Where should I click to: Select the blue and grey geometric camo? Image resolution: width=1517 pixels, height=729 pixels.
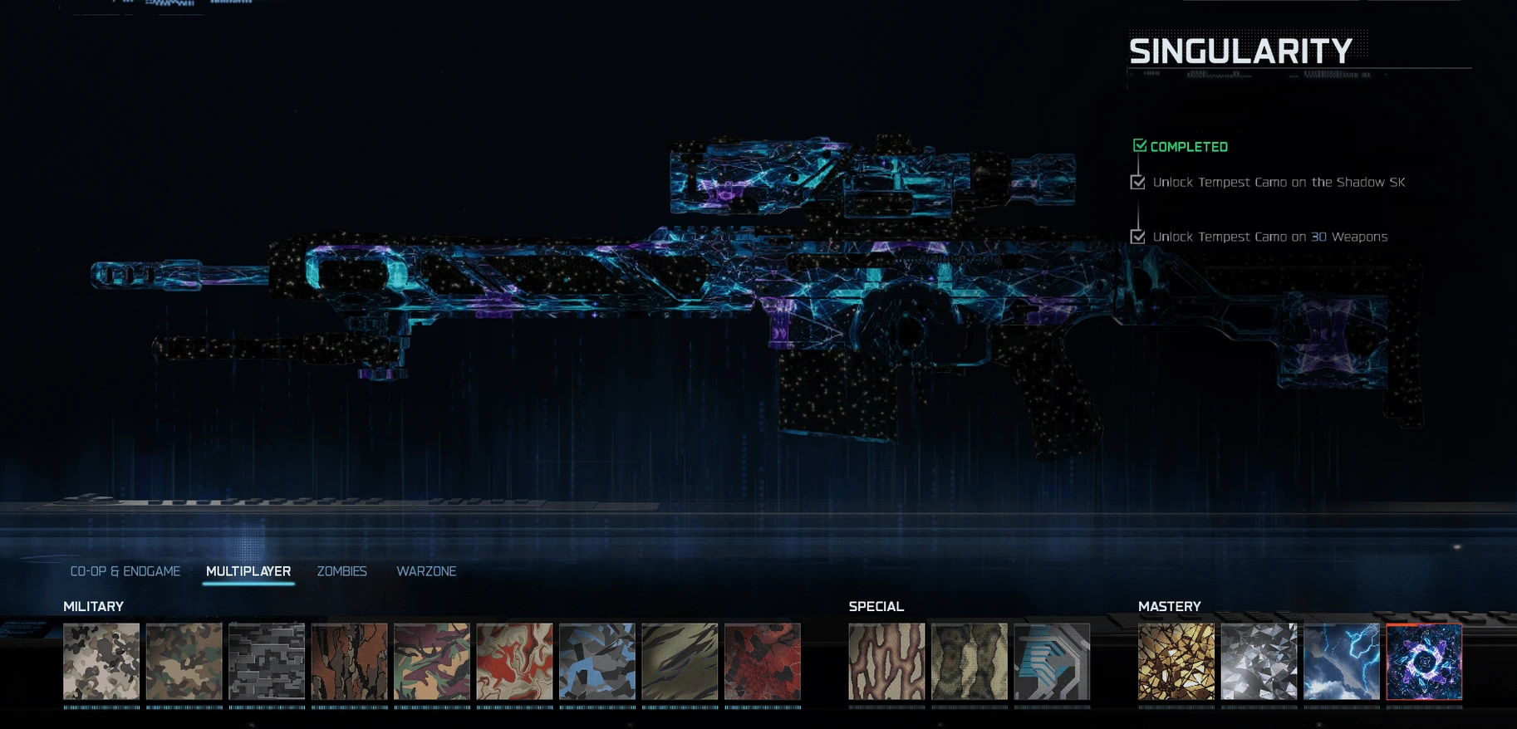tap(597, 662)
